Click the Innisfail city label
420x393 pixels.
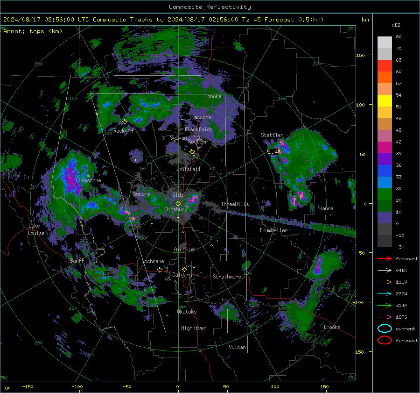click(x=188, y=169)
